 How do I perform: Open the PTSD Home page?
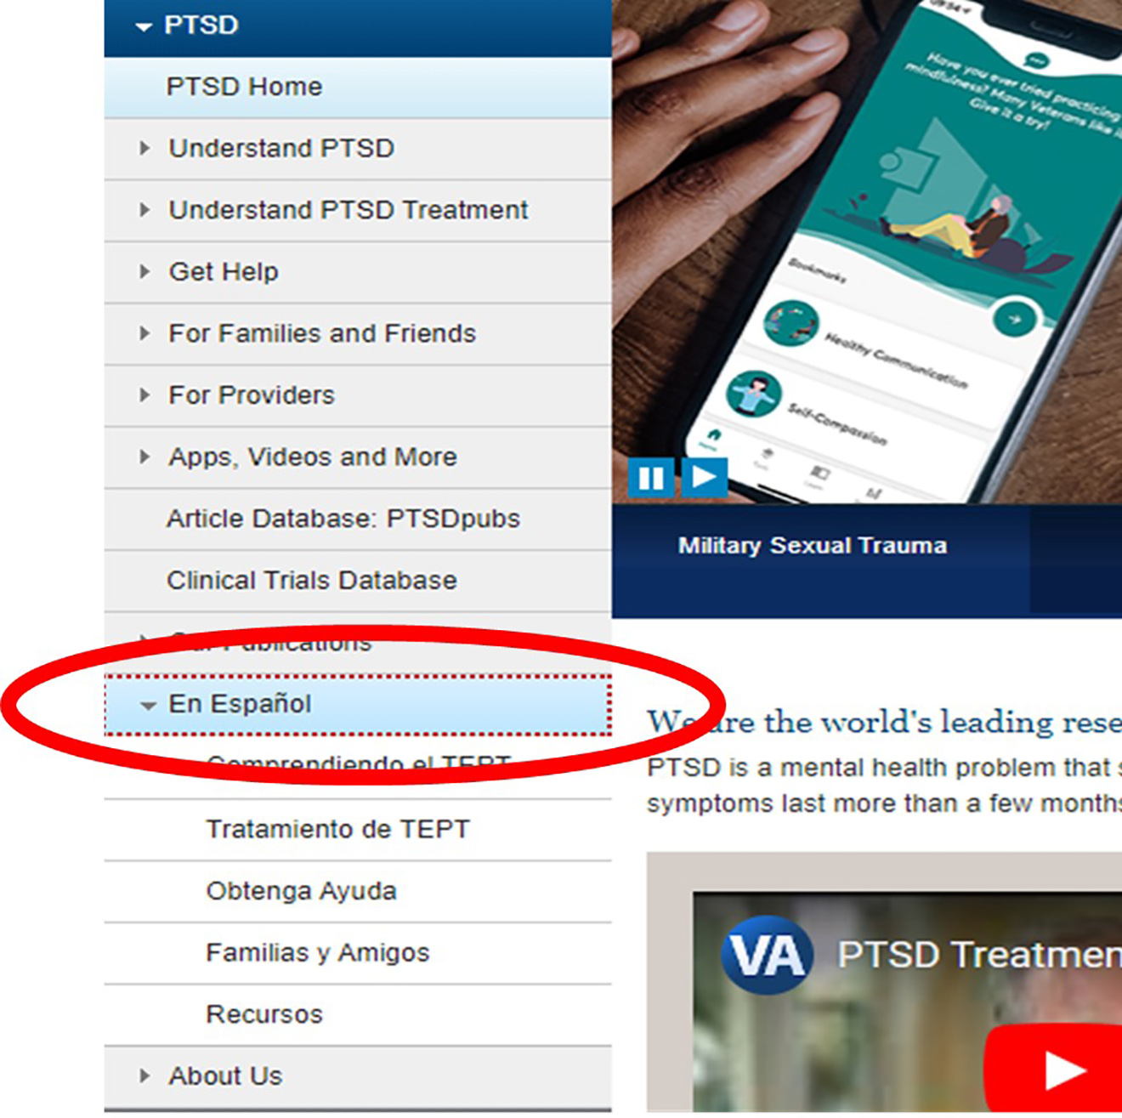(358, 87)
